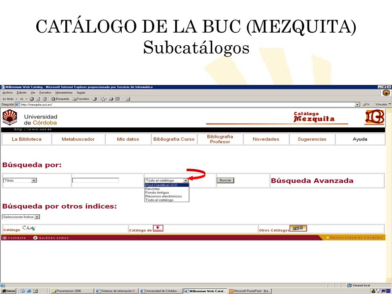This screenshot has width=392, height=294.
Task: Select Prod Científica UCO option
Action: pos(167,185)
